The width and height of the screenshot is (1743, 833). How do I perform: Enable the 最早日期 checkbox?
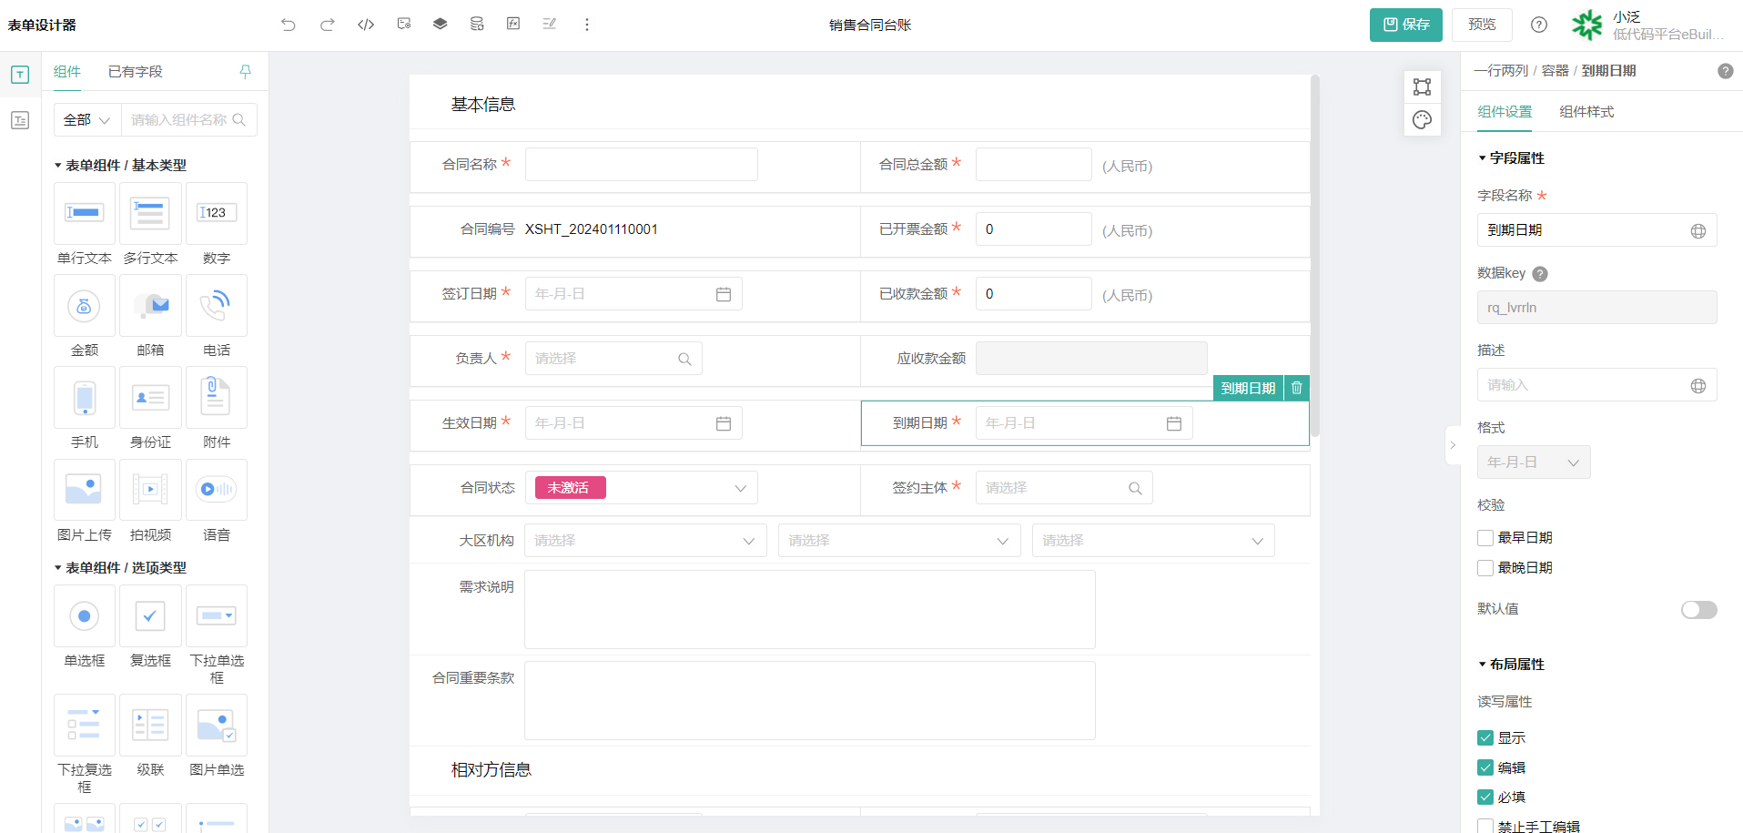[1485, 538]
